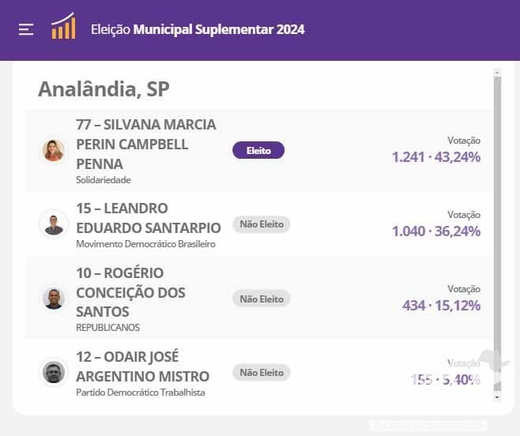Click Silvana Marcia's candidate photo
This screenshot has width=520, height=436.
coord(54,150)
